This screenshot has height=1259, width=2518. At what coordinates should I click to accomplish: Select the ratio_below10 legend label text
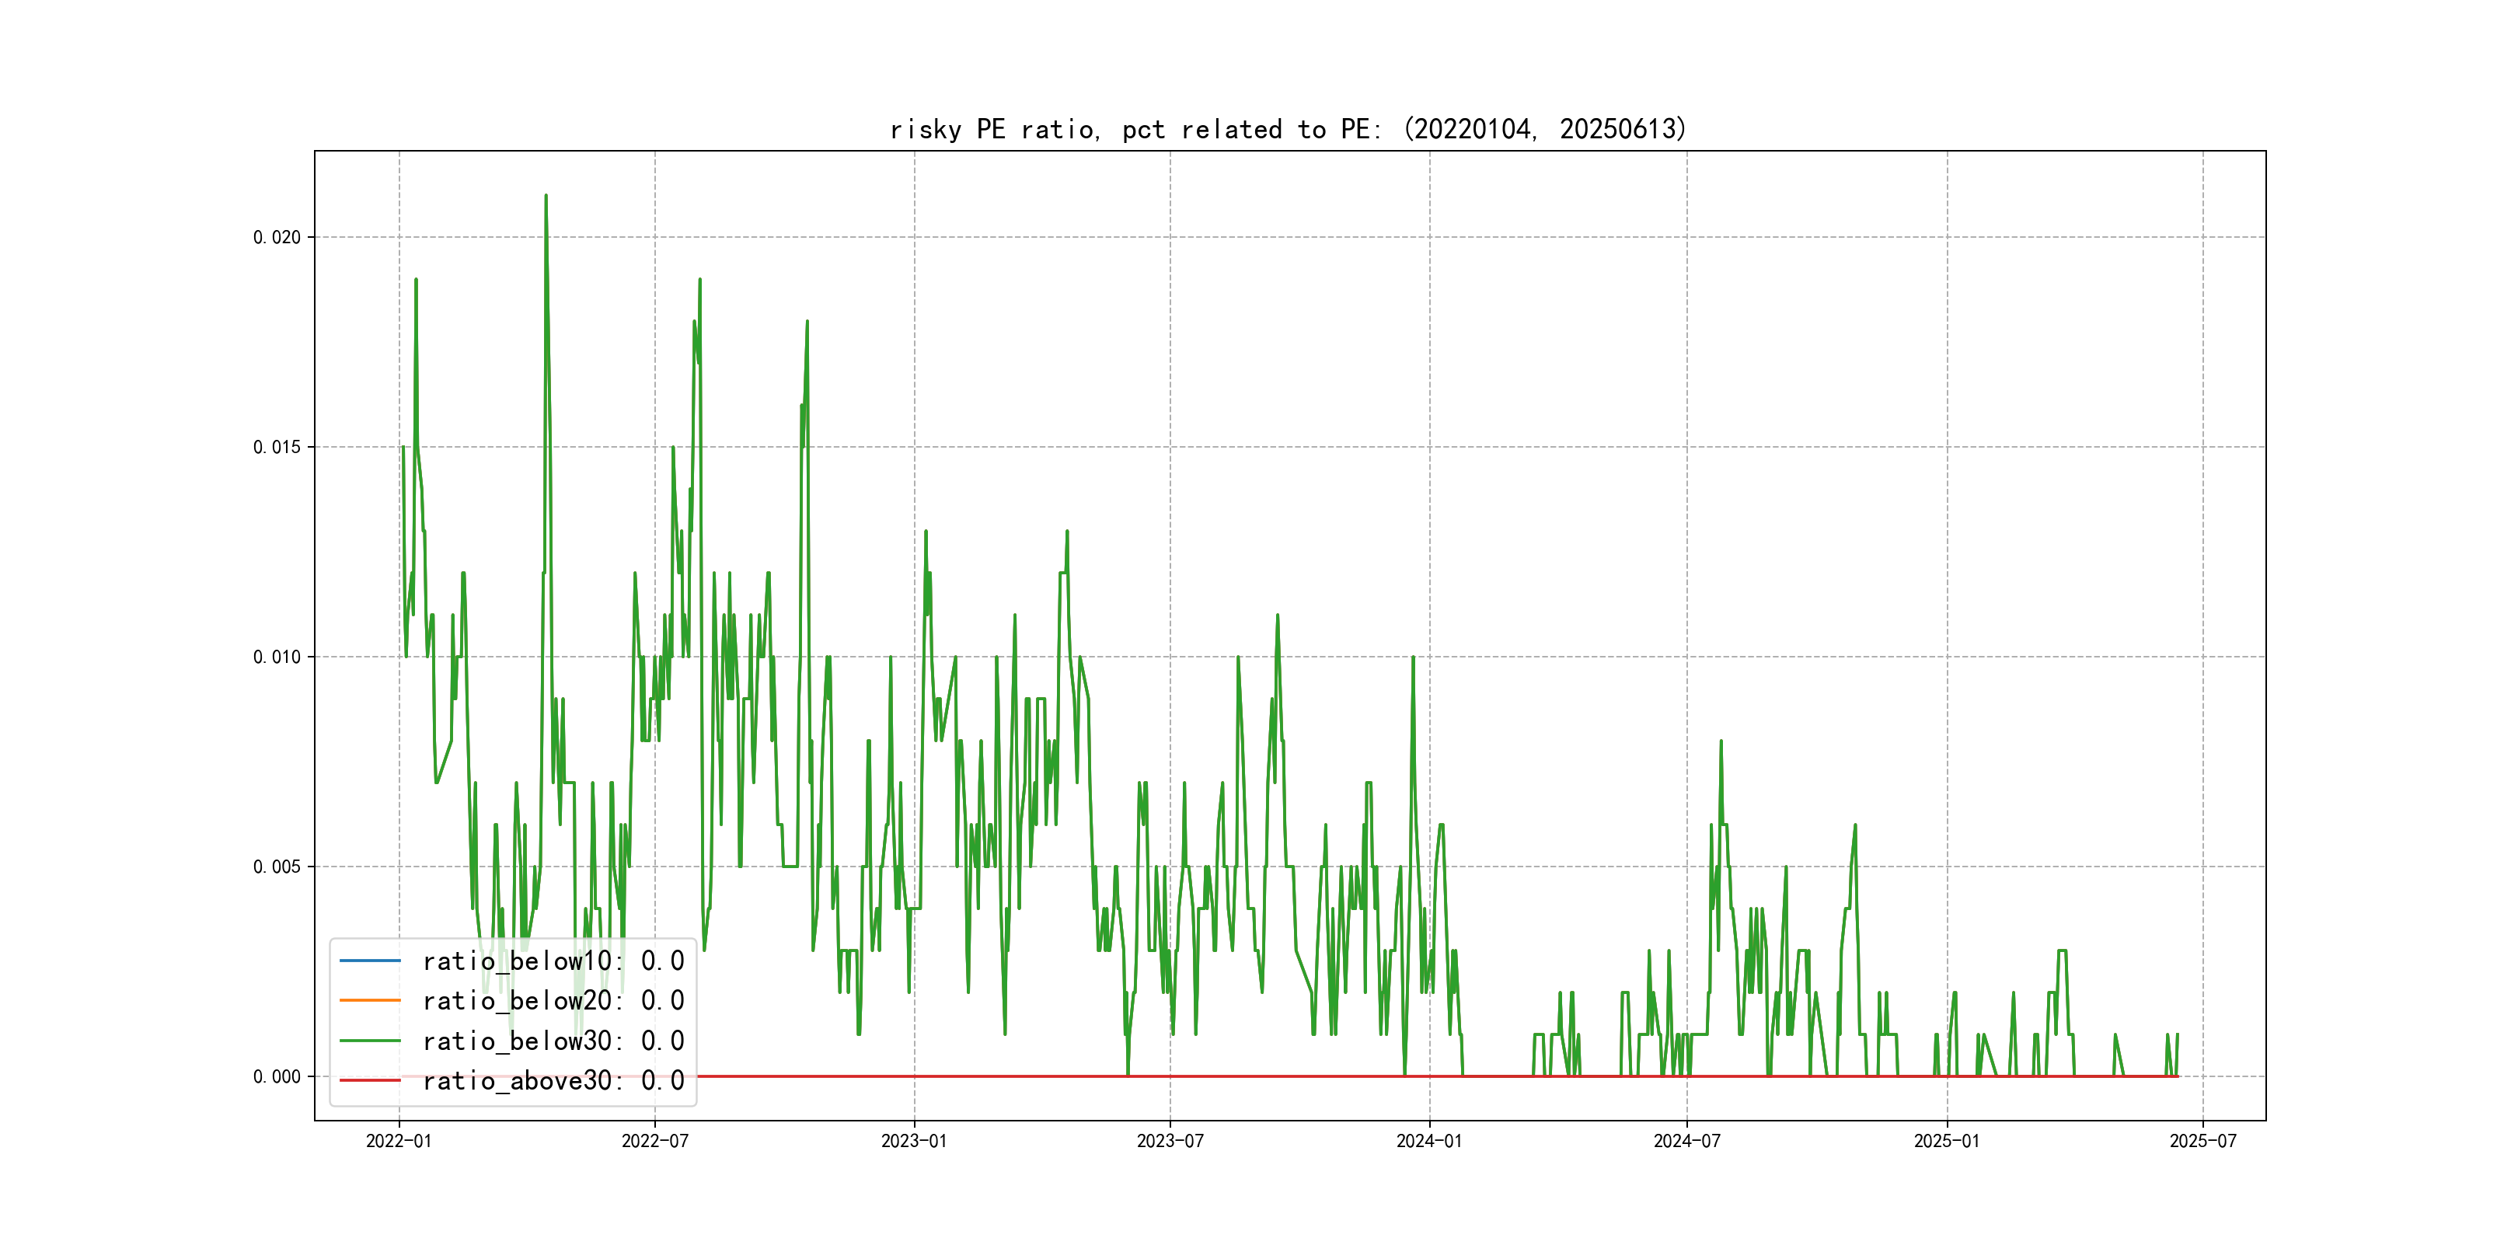coord(553,961)
